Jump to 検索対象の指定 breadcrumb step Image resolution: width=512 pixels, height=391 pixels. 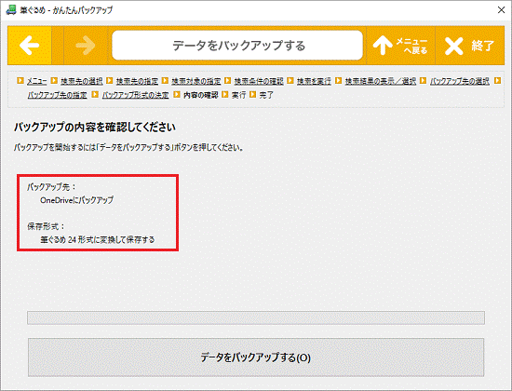[196, 81]
